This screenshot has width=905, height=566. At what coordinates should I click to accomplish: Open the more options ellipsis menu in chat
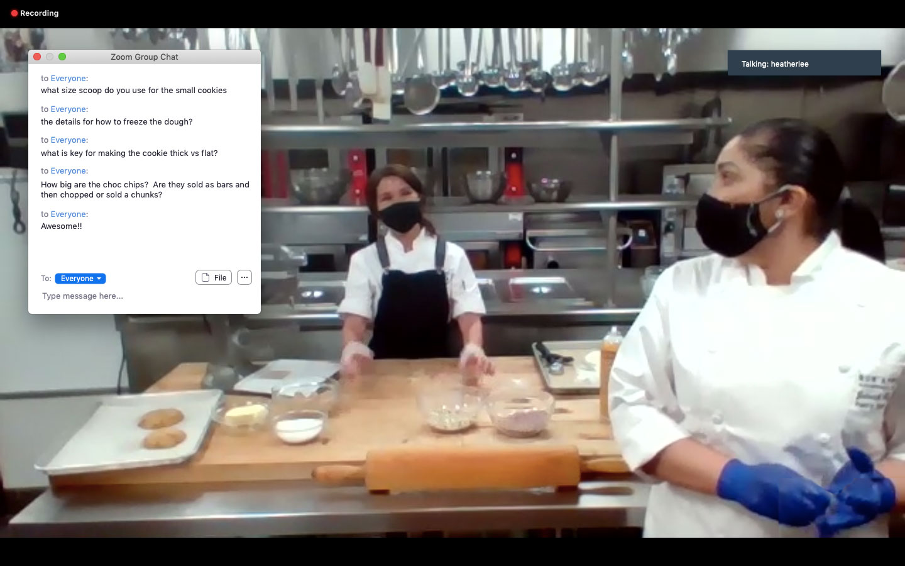click(244, 277)
